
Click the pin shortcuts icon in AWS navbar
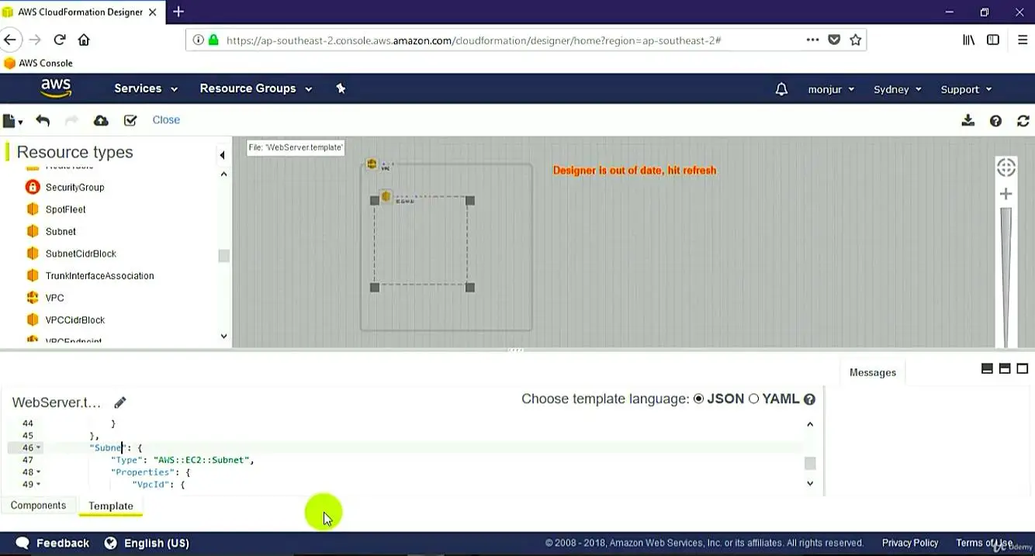click(341, 88)
